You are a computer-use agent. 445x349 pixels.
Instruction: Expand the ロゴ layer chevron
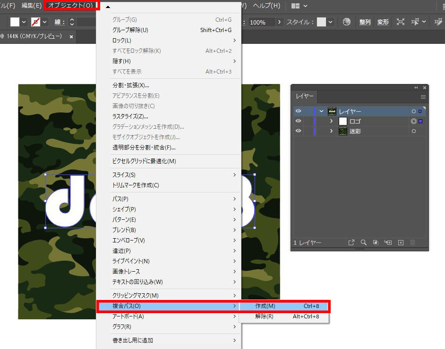coord(331,121)
